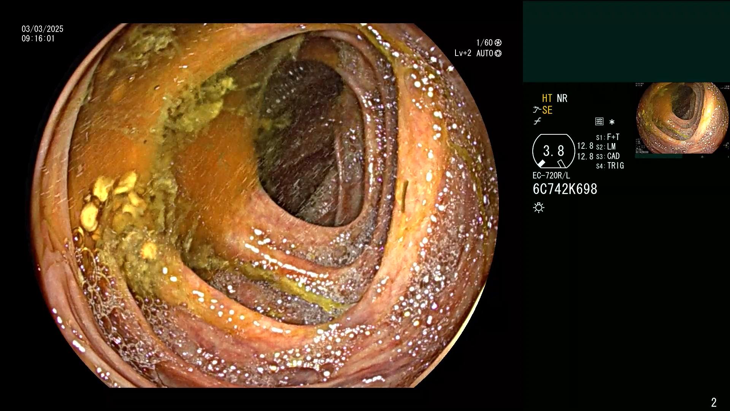This screenshot has width=730, height=411.
Task: Click the AUTO exposure mode text
Action: (485, 53)
